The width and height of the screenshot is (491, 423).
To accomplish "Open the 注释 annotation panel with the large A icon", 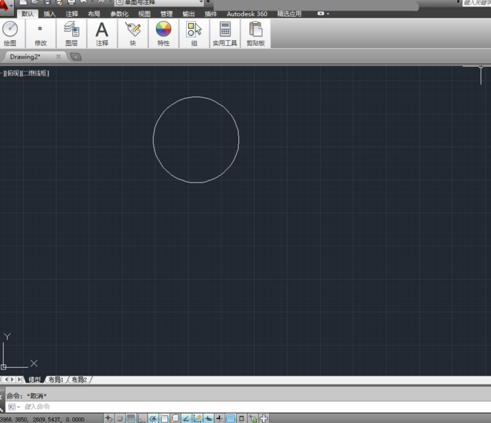I will coord(102,34).
